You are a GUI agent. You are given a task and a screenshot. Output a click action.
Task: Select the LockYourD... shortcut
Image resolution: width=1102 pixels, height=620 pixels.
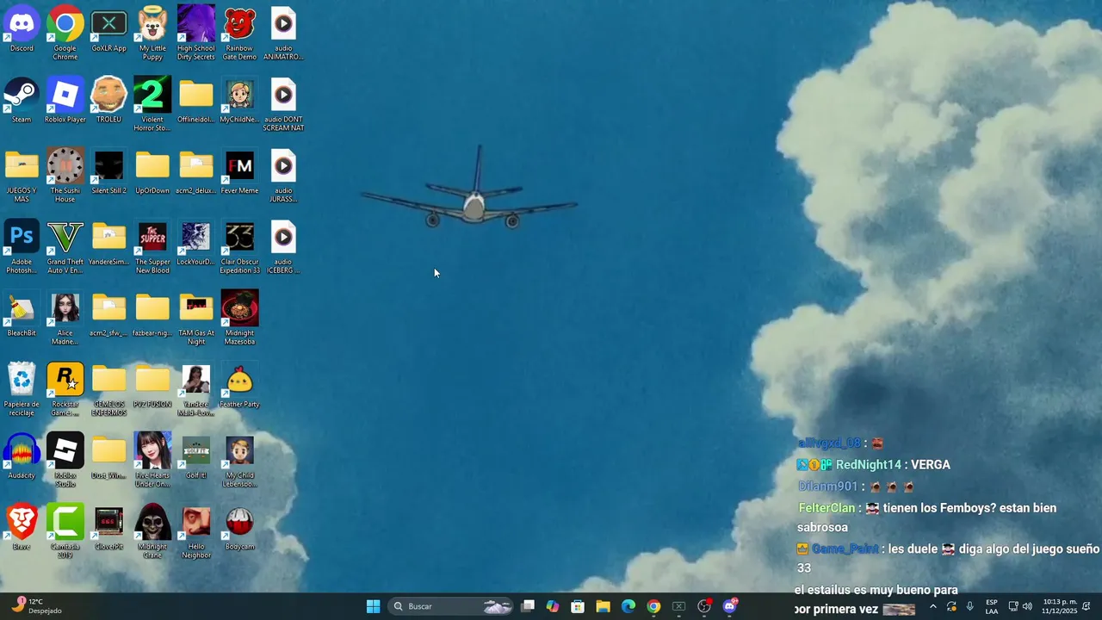pos(196,244)
